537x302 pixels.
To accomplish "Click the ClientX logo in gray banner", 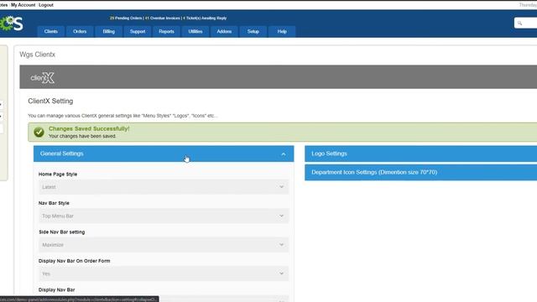I will point(42,78).
